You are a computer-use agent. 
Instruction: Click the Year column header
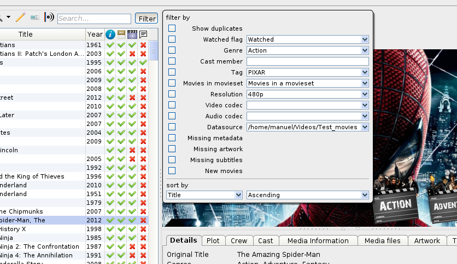(x=95, y=35)
